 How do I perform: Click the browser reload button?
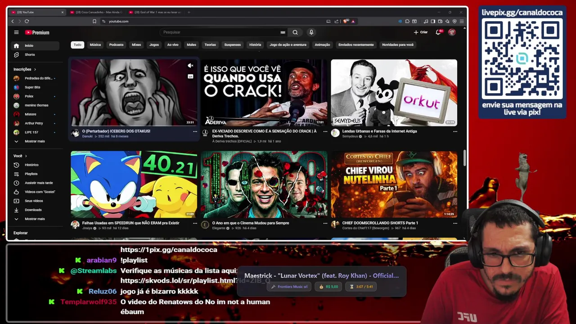click(27, 21)
